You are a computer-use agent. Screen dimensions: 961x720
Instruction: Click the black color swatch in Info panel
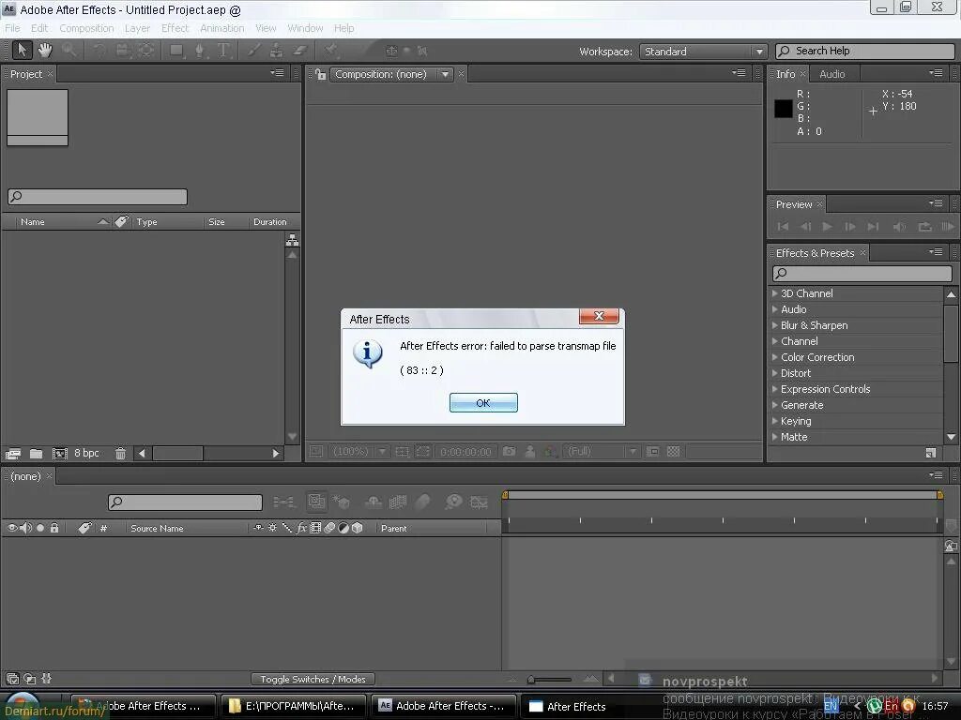(784, 109)
